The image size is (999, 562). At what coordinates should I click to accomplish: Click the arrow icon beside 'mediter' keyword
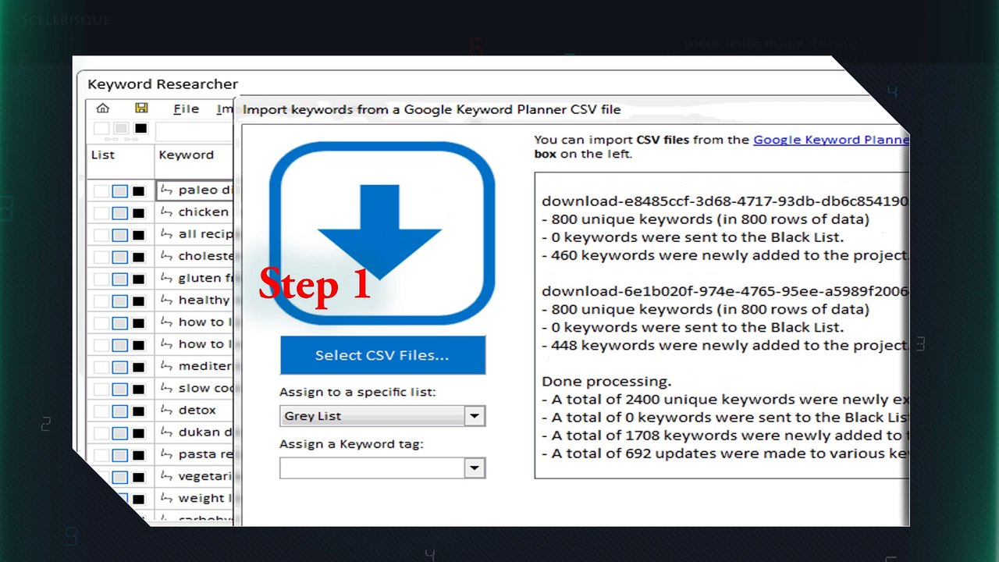tap(166, 365)
